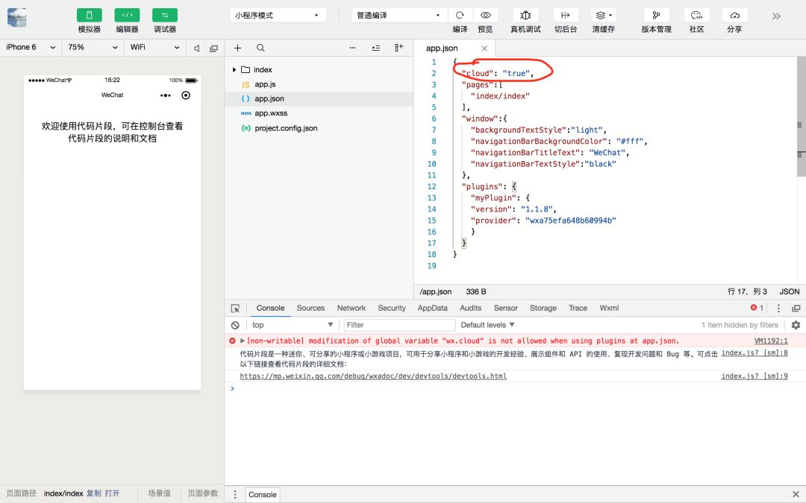Viewport: 806px width, 503px height.
Task: Expand more toolbar items with double chevron
Action: pos(776,16)
